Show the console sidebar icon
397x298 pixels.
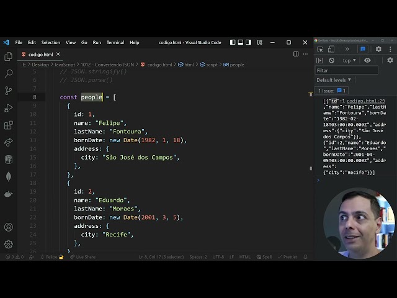pos(319,60)
